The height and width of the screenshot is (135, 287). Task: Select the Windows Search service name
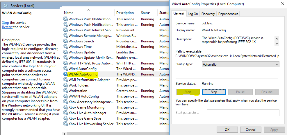(x=81, y=41)
